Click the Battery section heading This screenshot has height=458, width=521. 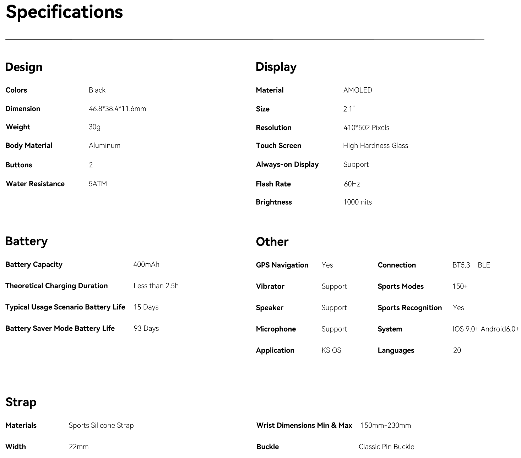coord(26,241)
